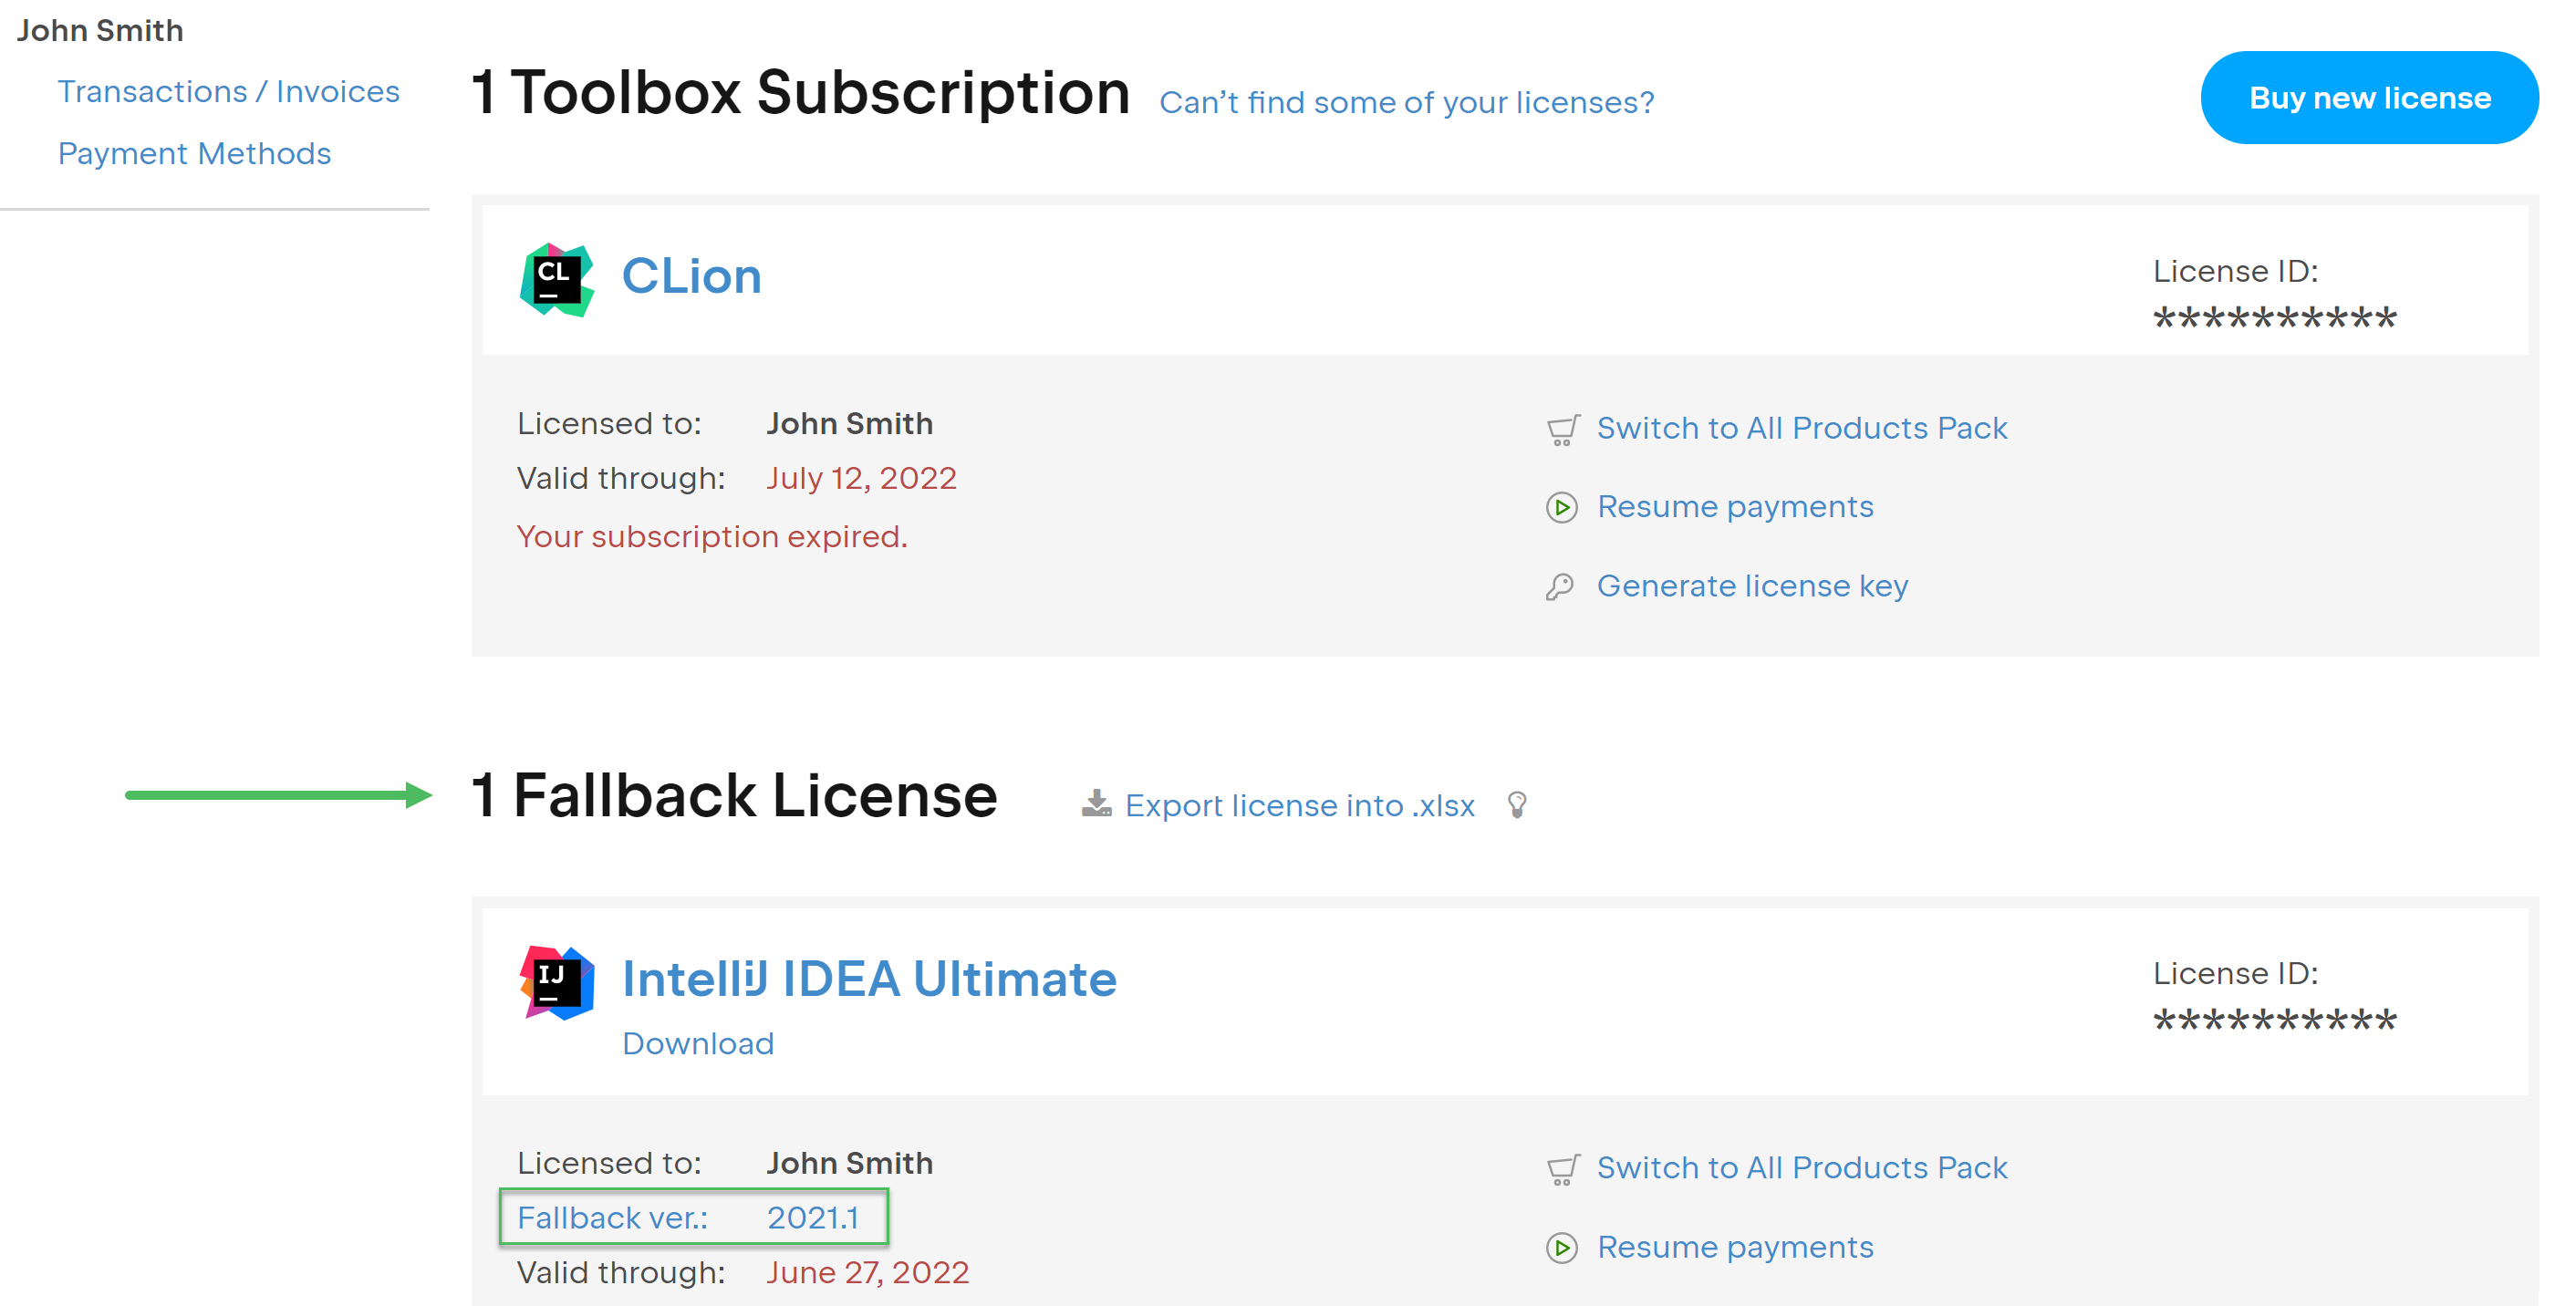Click Switch to All Products Pack for CLion
Viewport: 2576px width, 1306px height.
pos(1801,429)
